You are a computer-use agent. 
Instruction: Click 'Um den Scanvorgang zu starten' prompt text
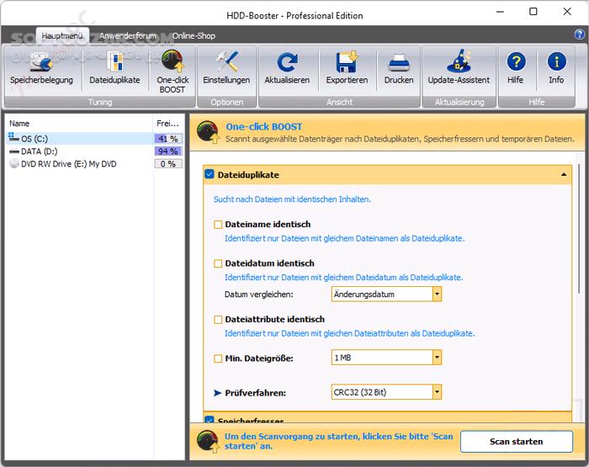(339, 441)
